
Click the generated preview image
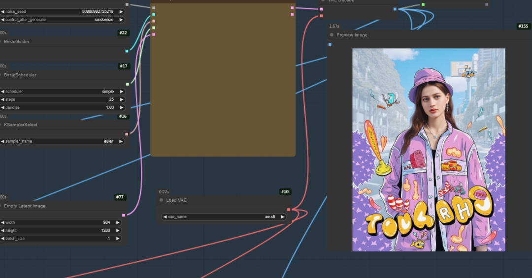(x=429, y=150)
